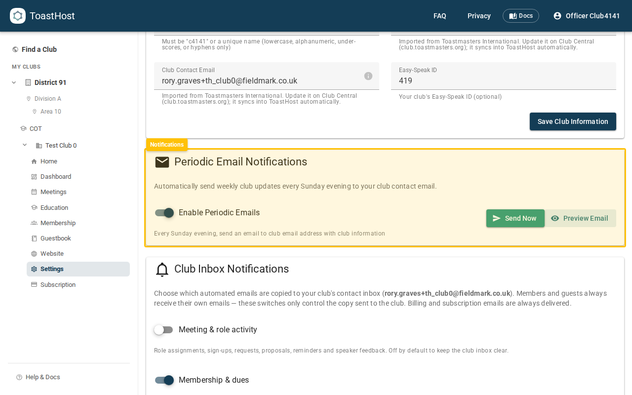Image resolution: width=632 pixels, height=395 pixels.
Task: Open the FAQ link
Action: (440, 16)
